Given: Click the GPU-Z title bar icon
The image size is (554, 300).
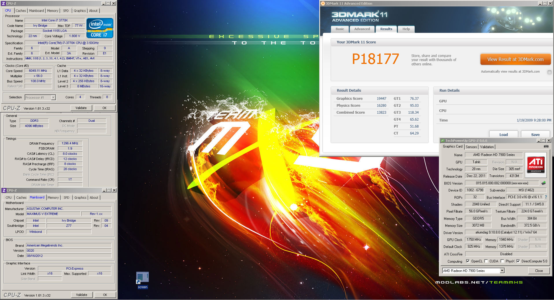Looking at the screenshot, I should pyautogui.click(x=442, y=141).
